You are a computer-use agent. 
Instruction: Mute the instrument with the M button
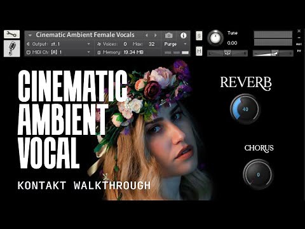click(x=199, y=51)
